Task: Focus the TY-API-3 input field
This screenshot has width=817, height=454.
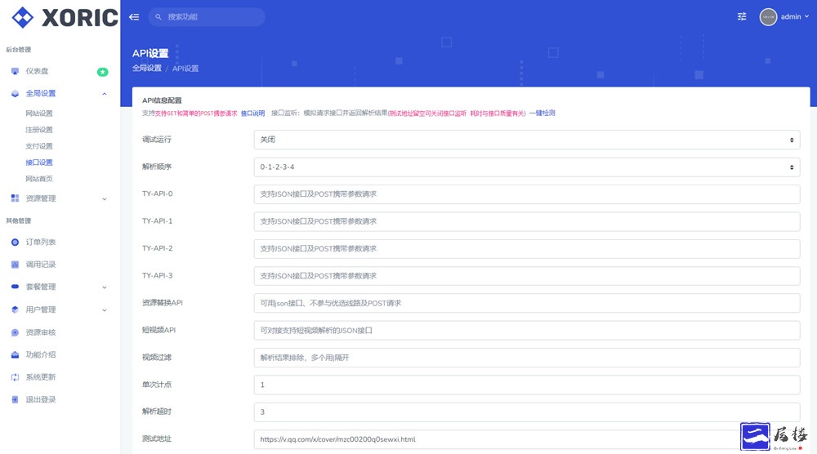Action: tap(527, 276)
